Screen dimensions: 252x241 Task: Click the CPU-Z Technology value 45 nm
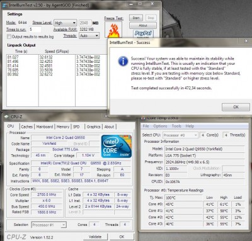click(x=40, y=155)
